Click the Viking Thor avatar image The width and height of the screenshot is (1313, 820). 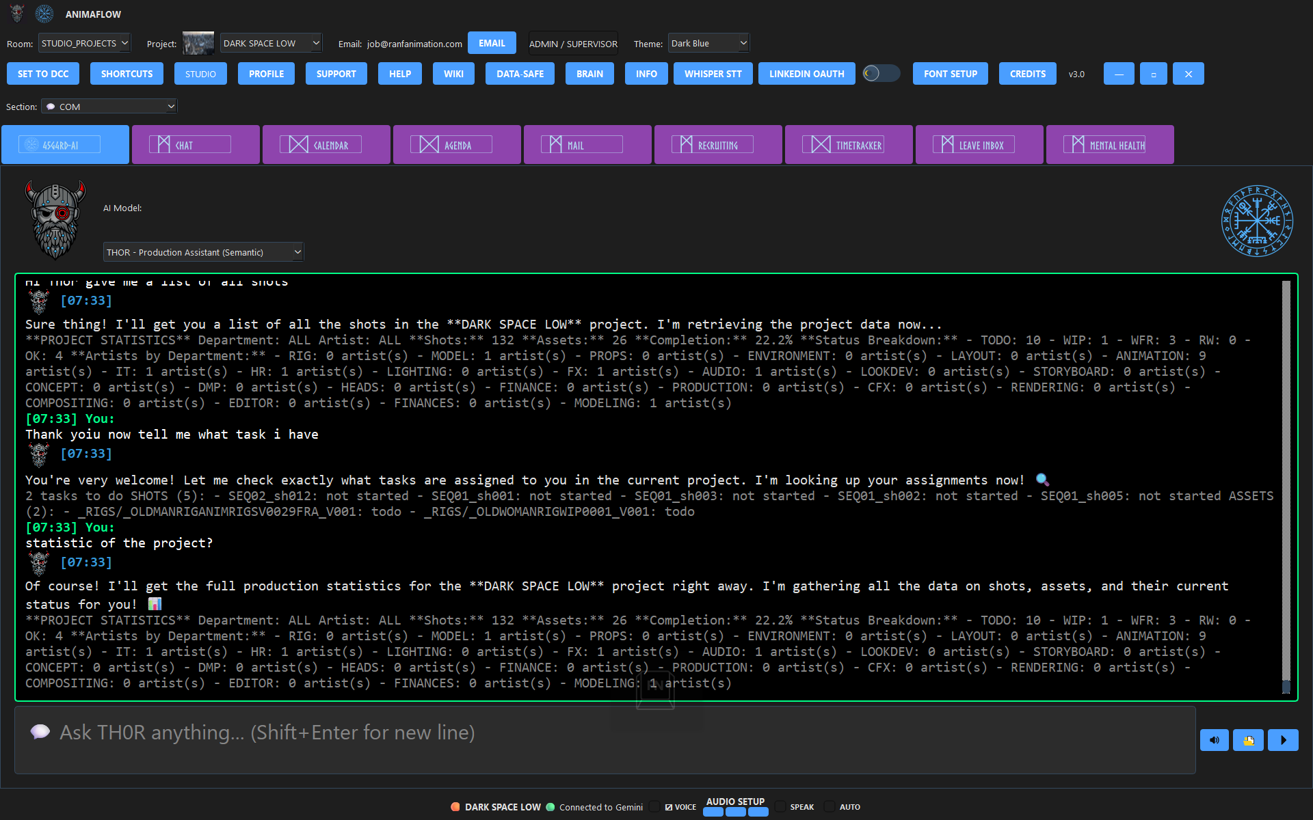pos(55,220)
